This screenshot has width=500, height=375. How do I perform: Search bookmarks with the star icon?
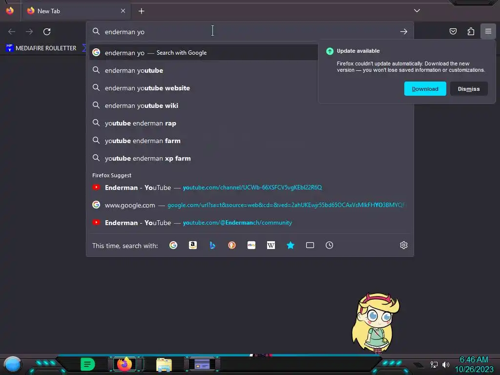(x=291, y=245)
